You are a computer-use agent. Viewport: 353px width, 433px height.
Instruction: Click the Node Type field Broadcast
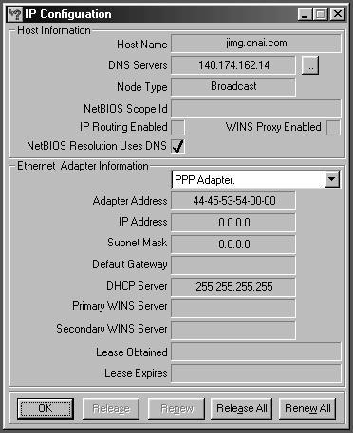tap(233, 86)
